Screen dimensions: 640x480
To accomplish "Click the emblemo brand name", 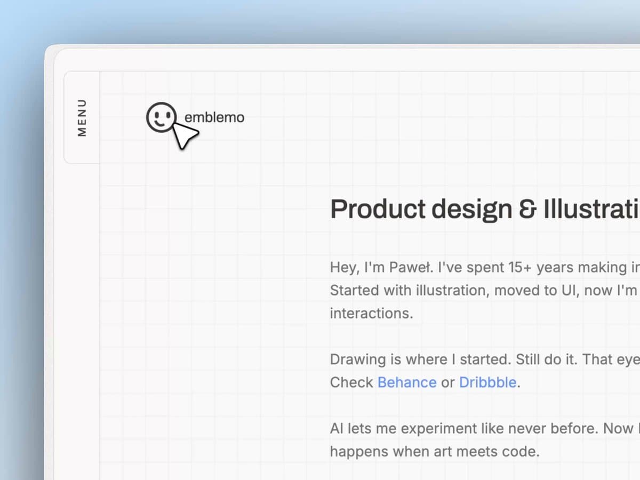I will pyautogui.click(x=214, y=117).
